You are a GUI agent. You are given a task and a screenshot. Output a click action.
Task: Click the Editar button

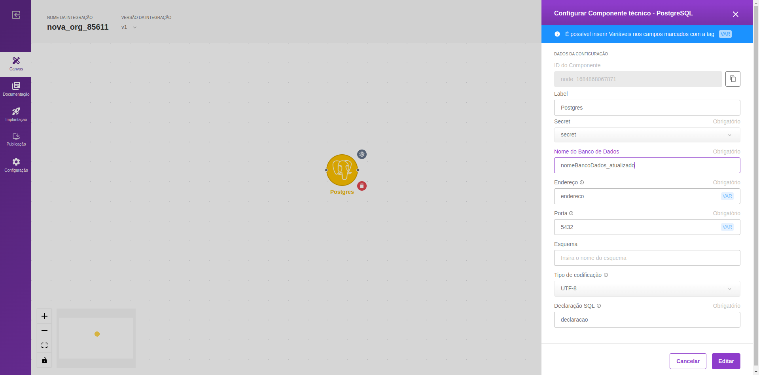tap(726, 361)
